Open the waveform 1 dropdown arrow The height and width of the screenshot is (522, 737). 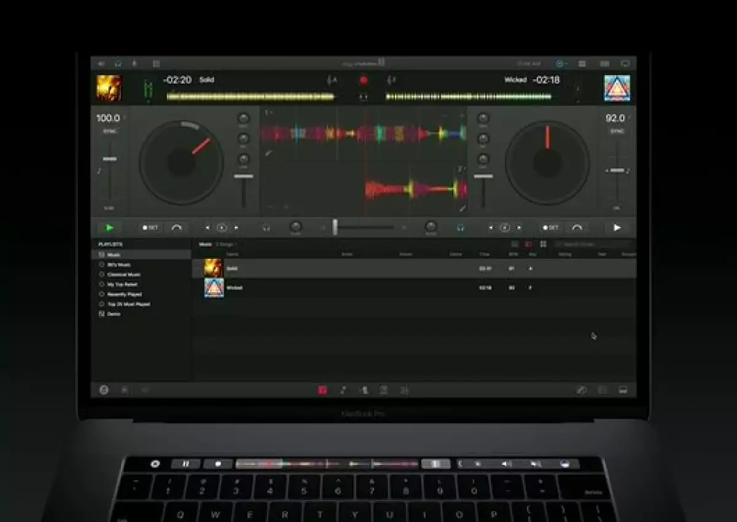pyautogui.click(x=271, y=113)
